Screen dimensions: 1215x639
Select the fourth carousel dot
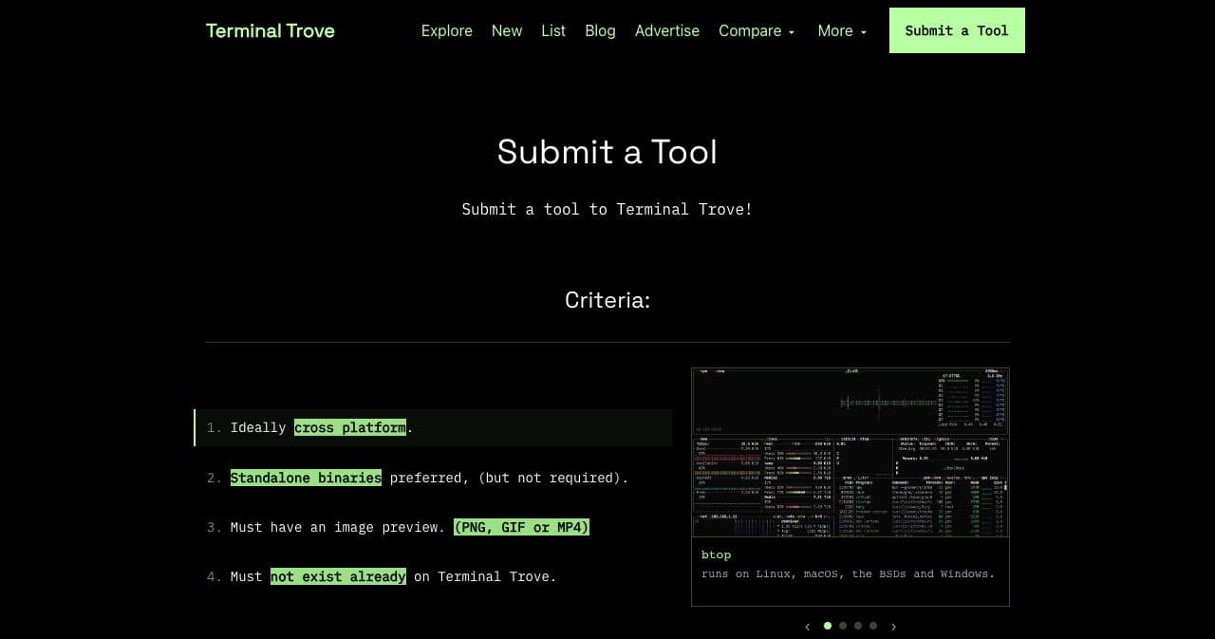[873, 626]
